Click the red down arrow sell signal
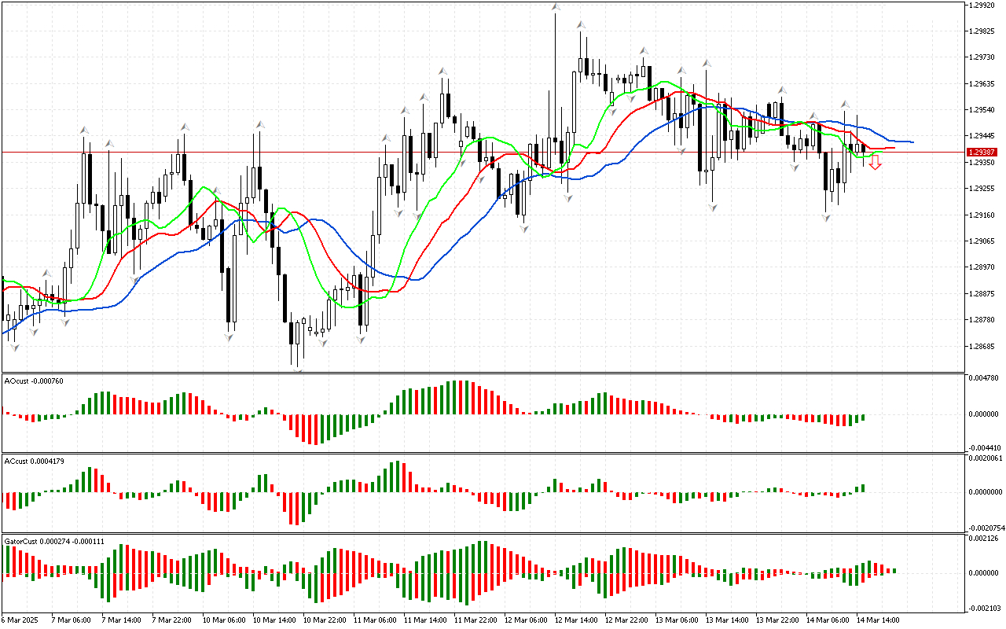Image resolution: width=1006 pixels, height=629 pixels. [x=875, y=163]
